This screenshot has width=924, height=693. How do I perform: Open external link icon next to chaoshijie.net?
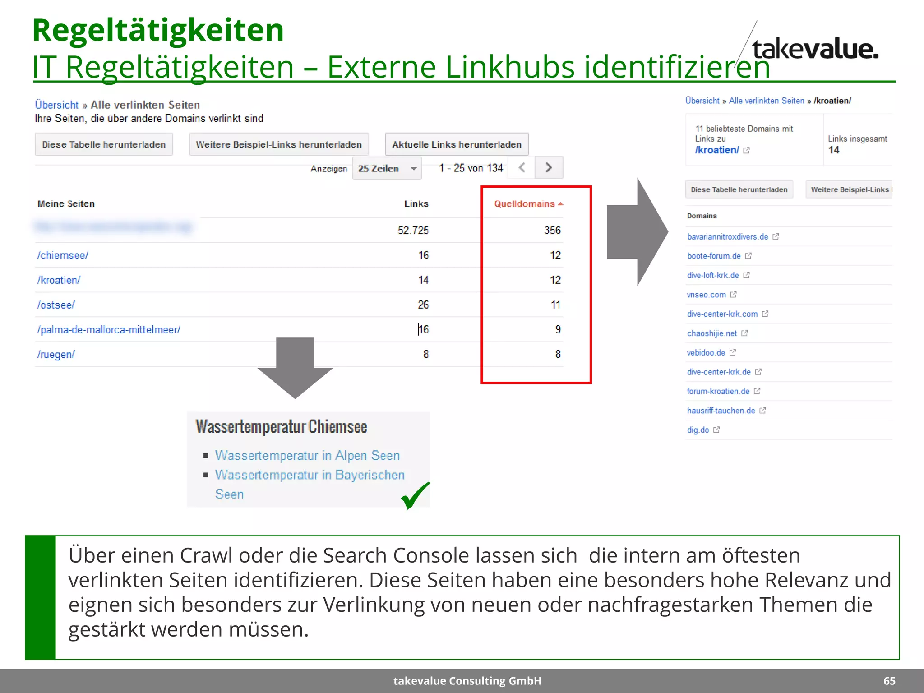pyautogui.click(x=744, y=333)
